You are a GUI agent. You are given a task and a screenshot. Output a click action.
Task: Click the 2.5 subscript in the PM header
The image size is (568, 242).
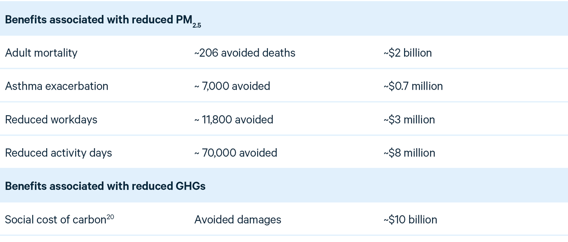click(x=197, y=25)
